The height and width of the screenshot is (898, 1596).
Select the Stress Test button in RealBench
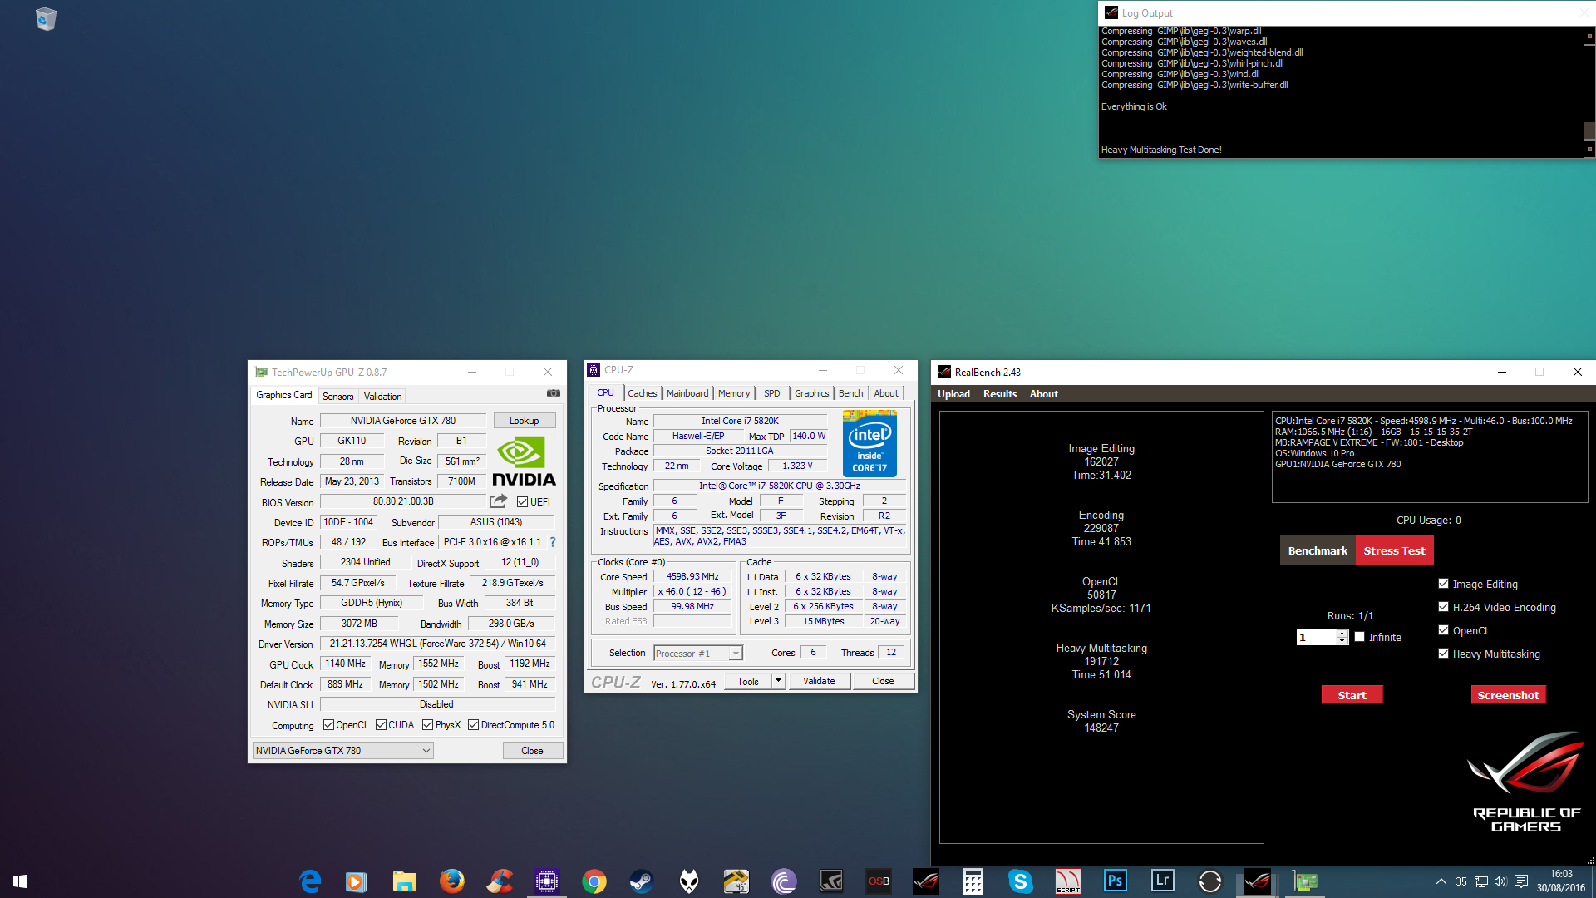click(1394, 550)
